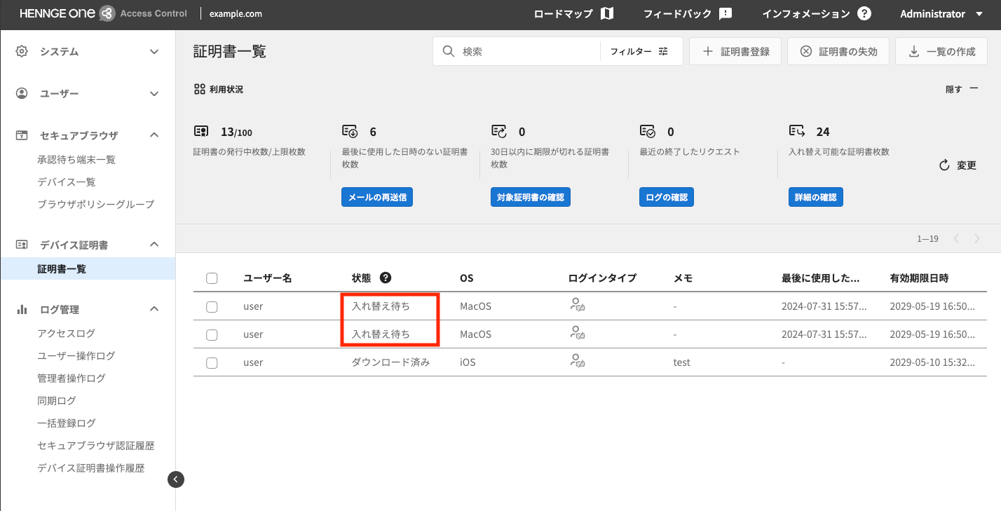Select the second MacOS certificate row checkbox
1001x511 pixels.
coord(212,334)
